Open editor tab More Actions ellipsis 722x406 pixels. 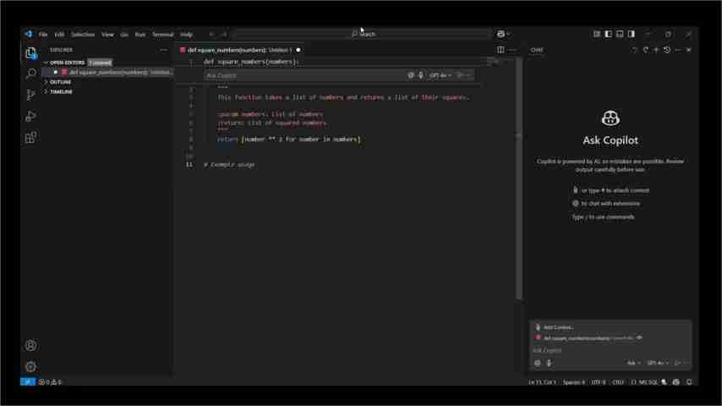point(512,50)
